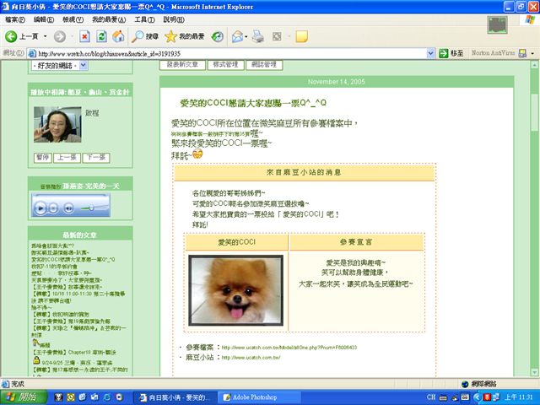Go back with the green Back arrow
The width and height of the screenshot is (540, 405).
pyautogui.click(x=11, y=36)
